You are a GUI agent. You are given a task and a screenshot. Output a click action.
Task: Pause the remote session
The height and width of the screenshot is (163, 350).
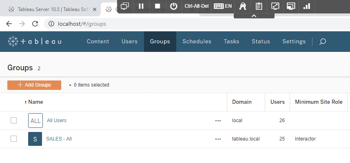(141, 6)
